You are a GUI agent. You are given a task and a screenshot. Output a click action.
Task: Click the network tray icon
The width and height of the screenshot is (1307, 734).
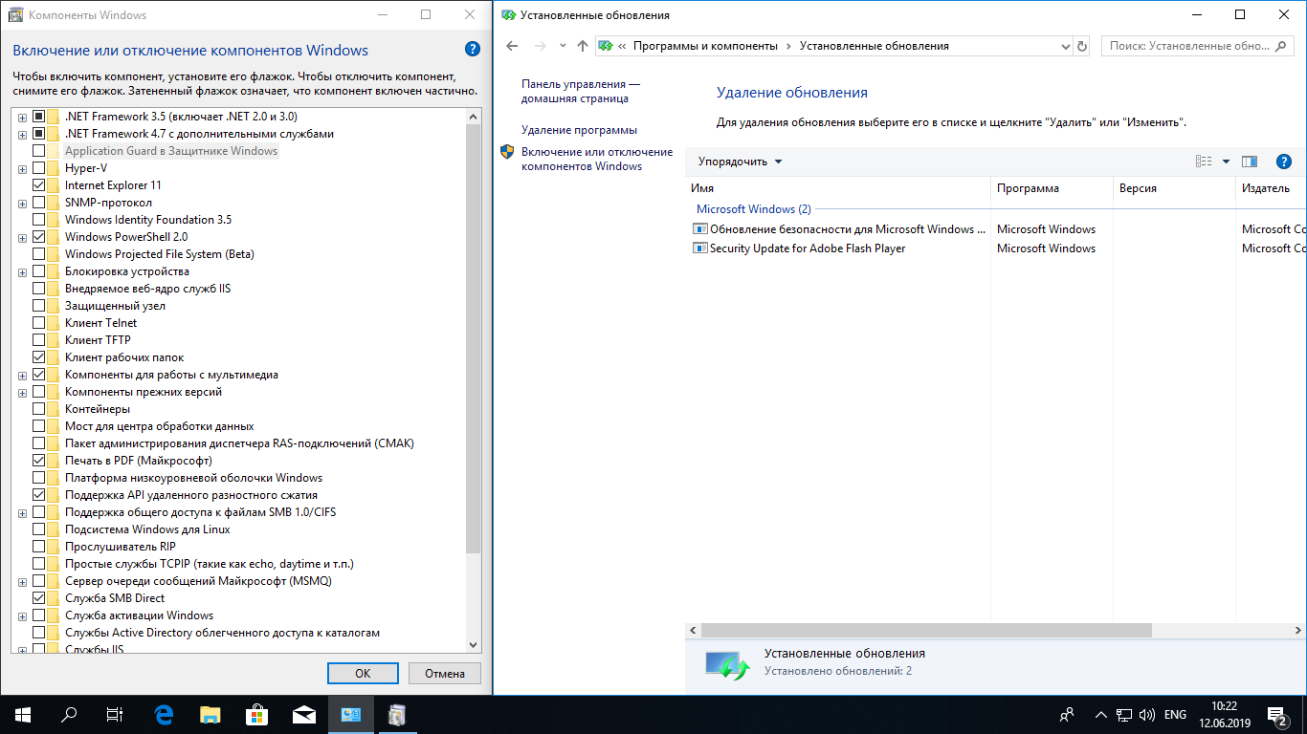pos(1123,715)
